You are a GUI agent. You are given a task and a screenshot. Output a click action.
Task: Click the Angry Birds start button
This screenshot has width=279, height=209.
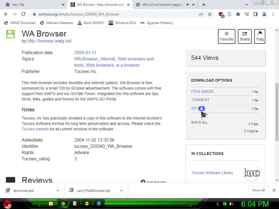7,204
